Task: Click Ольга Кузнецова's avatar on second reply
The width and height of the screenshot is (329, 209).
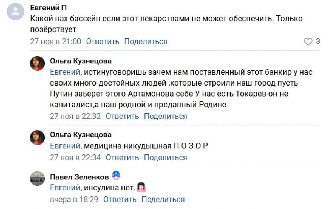Action: click(37, 138)
